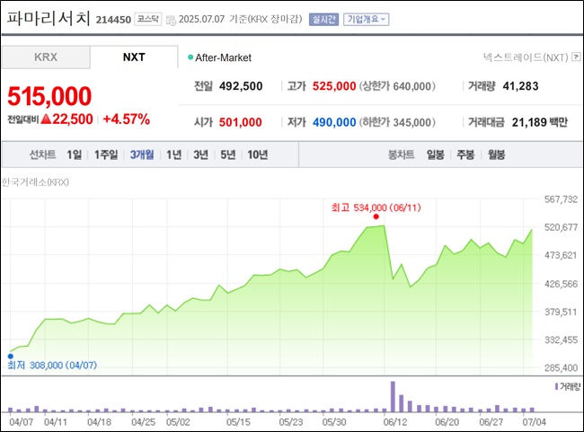The width and height of the screenshot is (584, 432).
Task: Show 주봉 candlestick chart
Action: click(465, 154)
